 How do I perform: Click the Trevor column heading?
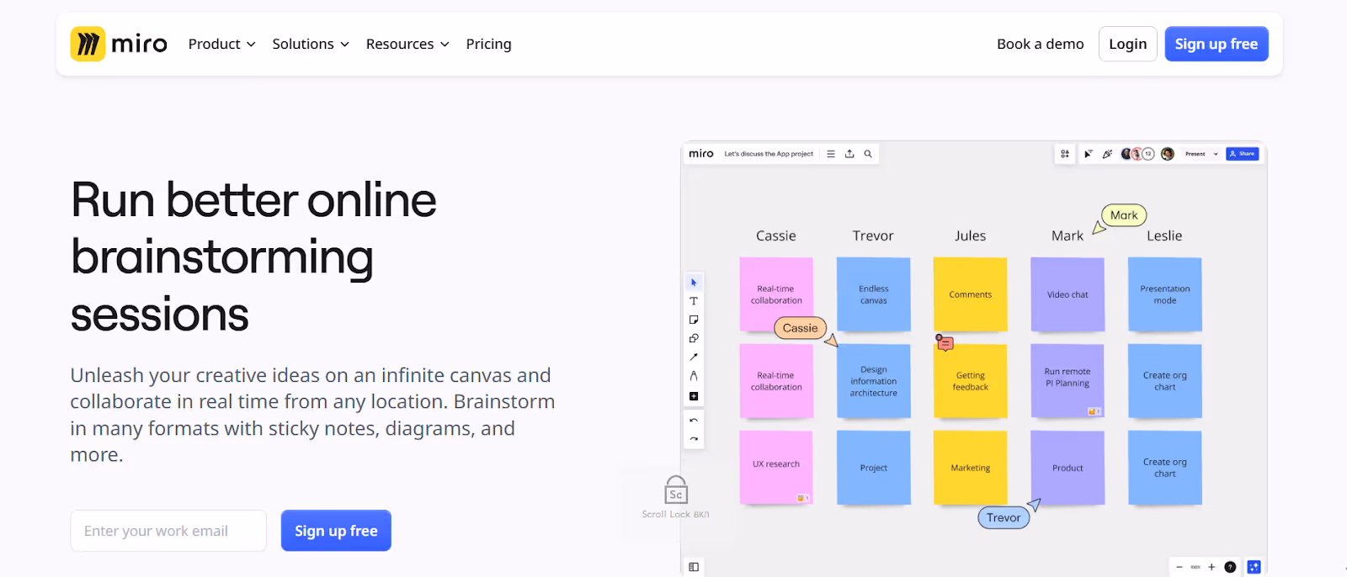click(873, 236)
